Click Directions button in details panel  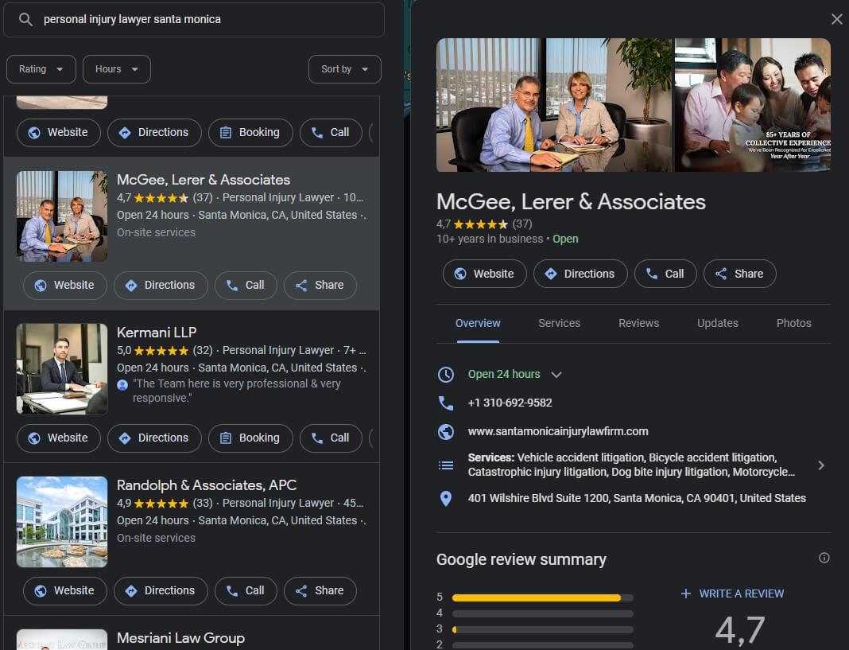tap(580, 274)
